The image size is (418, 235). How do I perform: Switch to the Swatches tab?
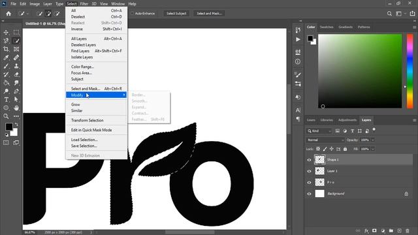[327, 27]
